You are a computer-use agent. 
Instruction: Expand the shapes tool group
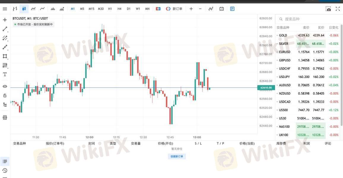point(5,56)
